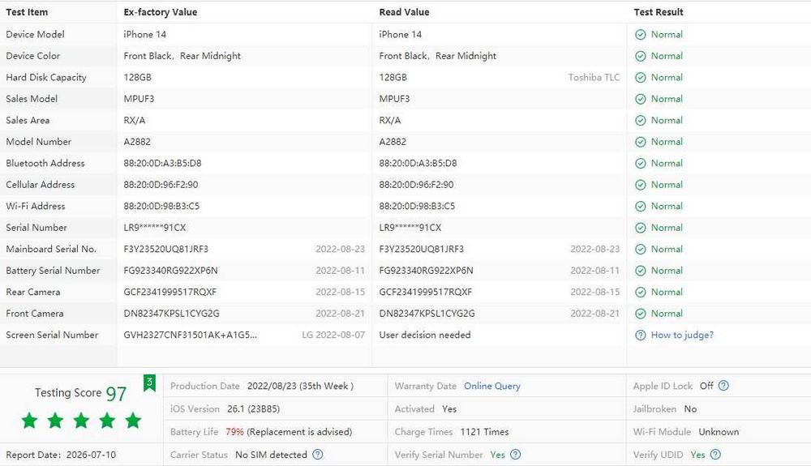Click ex-factory mainboard serial F3Y23520UQ81JRF3

166,249
